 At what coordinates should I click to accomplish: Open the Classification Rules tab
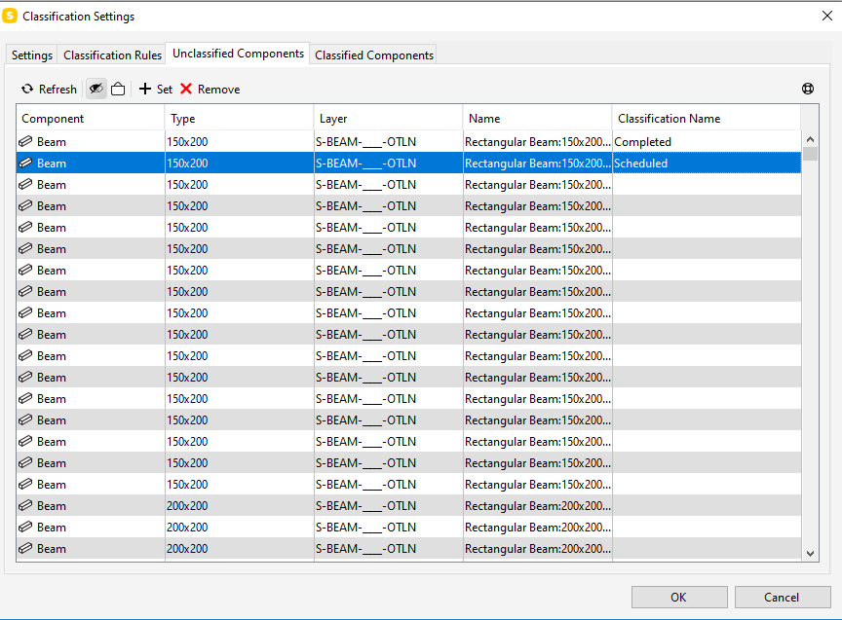click(x=112, y=55)
